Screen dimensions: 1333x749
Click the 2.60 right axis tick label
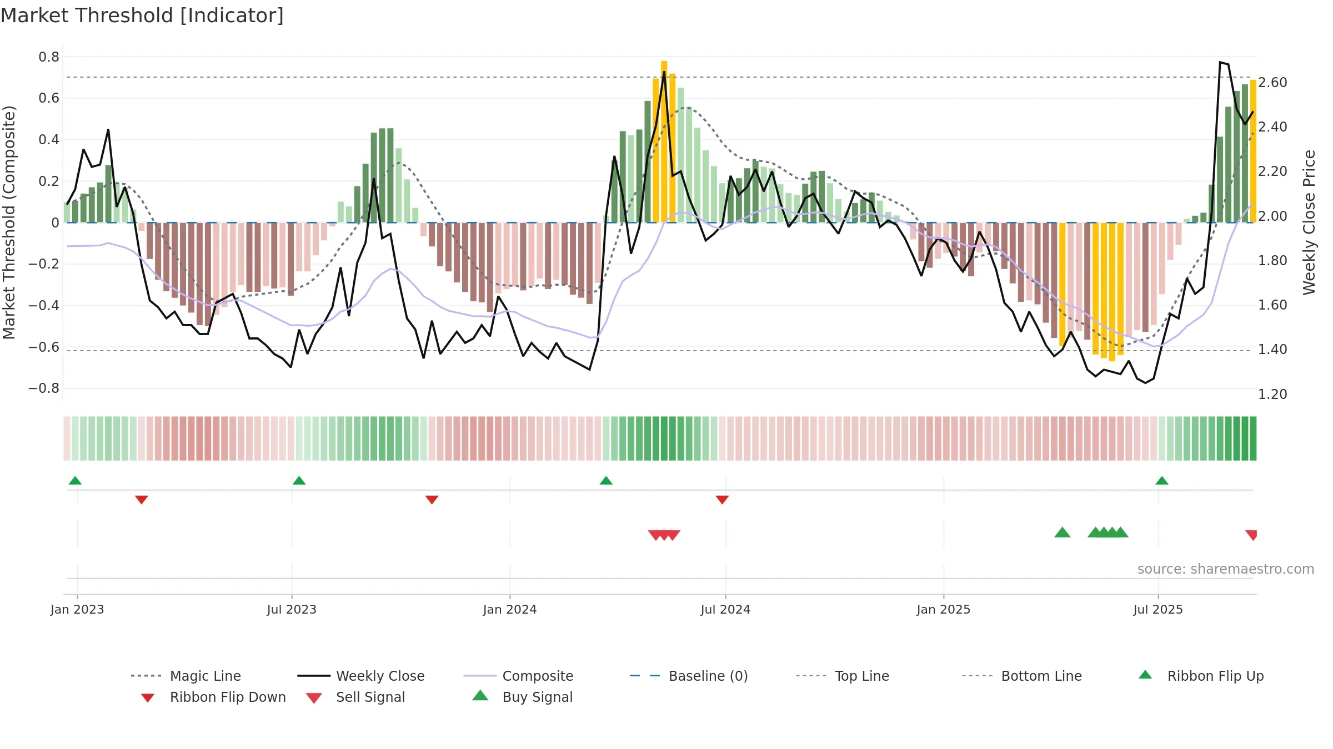coord(1272,83)
